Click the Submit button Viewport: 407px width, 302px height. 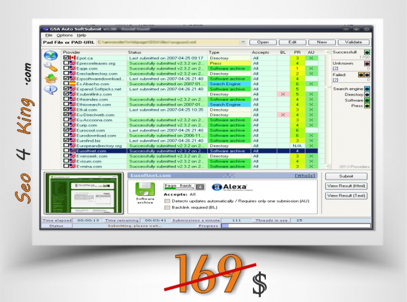pos(346,176)
